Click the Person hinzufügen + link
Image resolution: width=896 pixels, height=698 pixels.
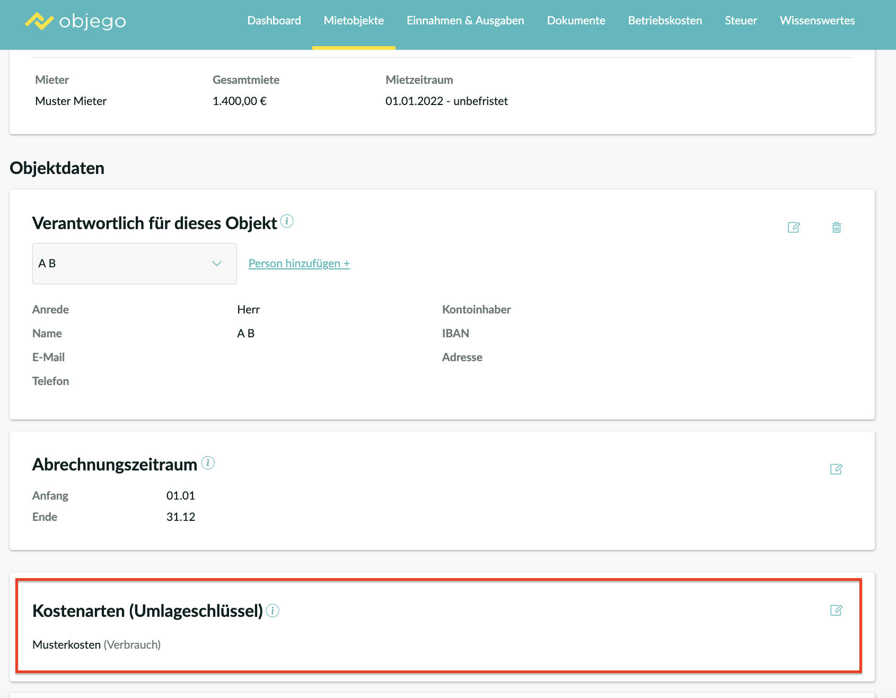tap(299, 264)
